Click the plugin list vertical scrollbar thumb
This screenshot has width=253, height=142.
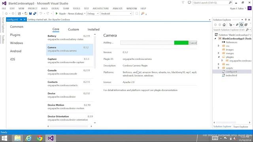tap(95, 52)
